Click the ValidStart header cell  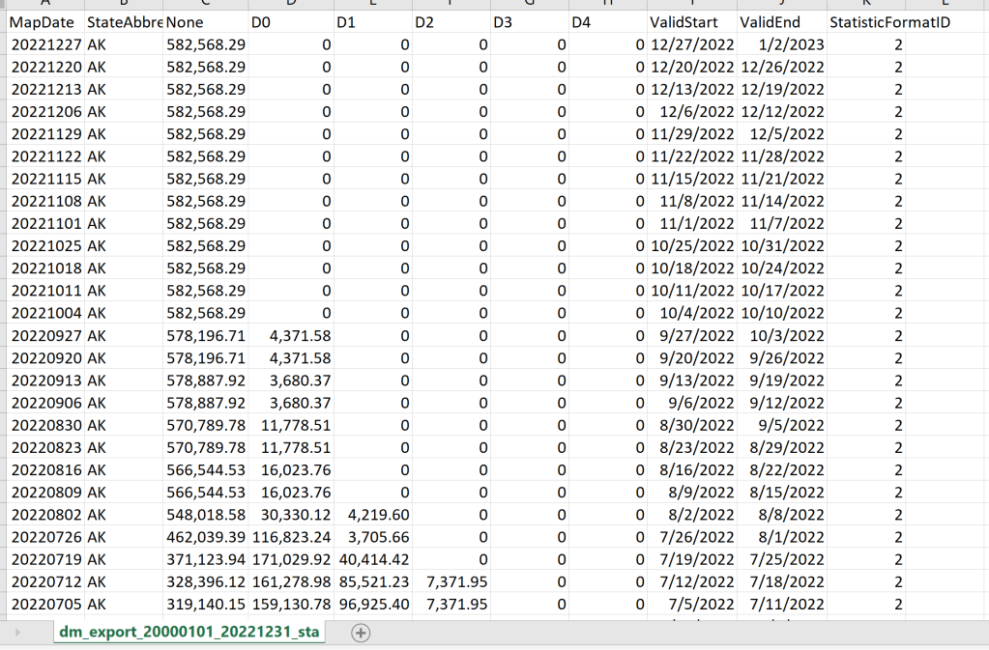coord(690,21)
